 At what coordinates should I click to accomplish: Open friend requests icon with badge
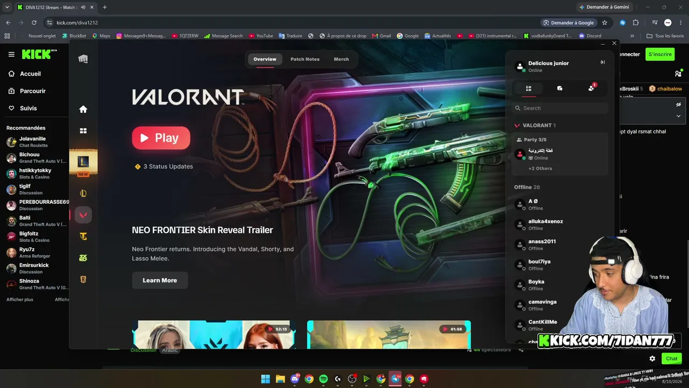tap(592, 88)
